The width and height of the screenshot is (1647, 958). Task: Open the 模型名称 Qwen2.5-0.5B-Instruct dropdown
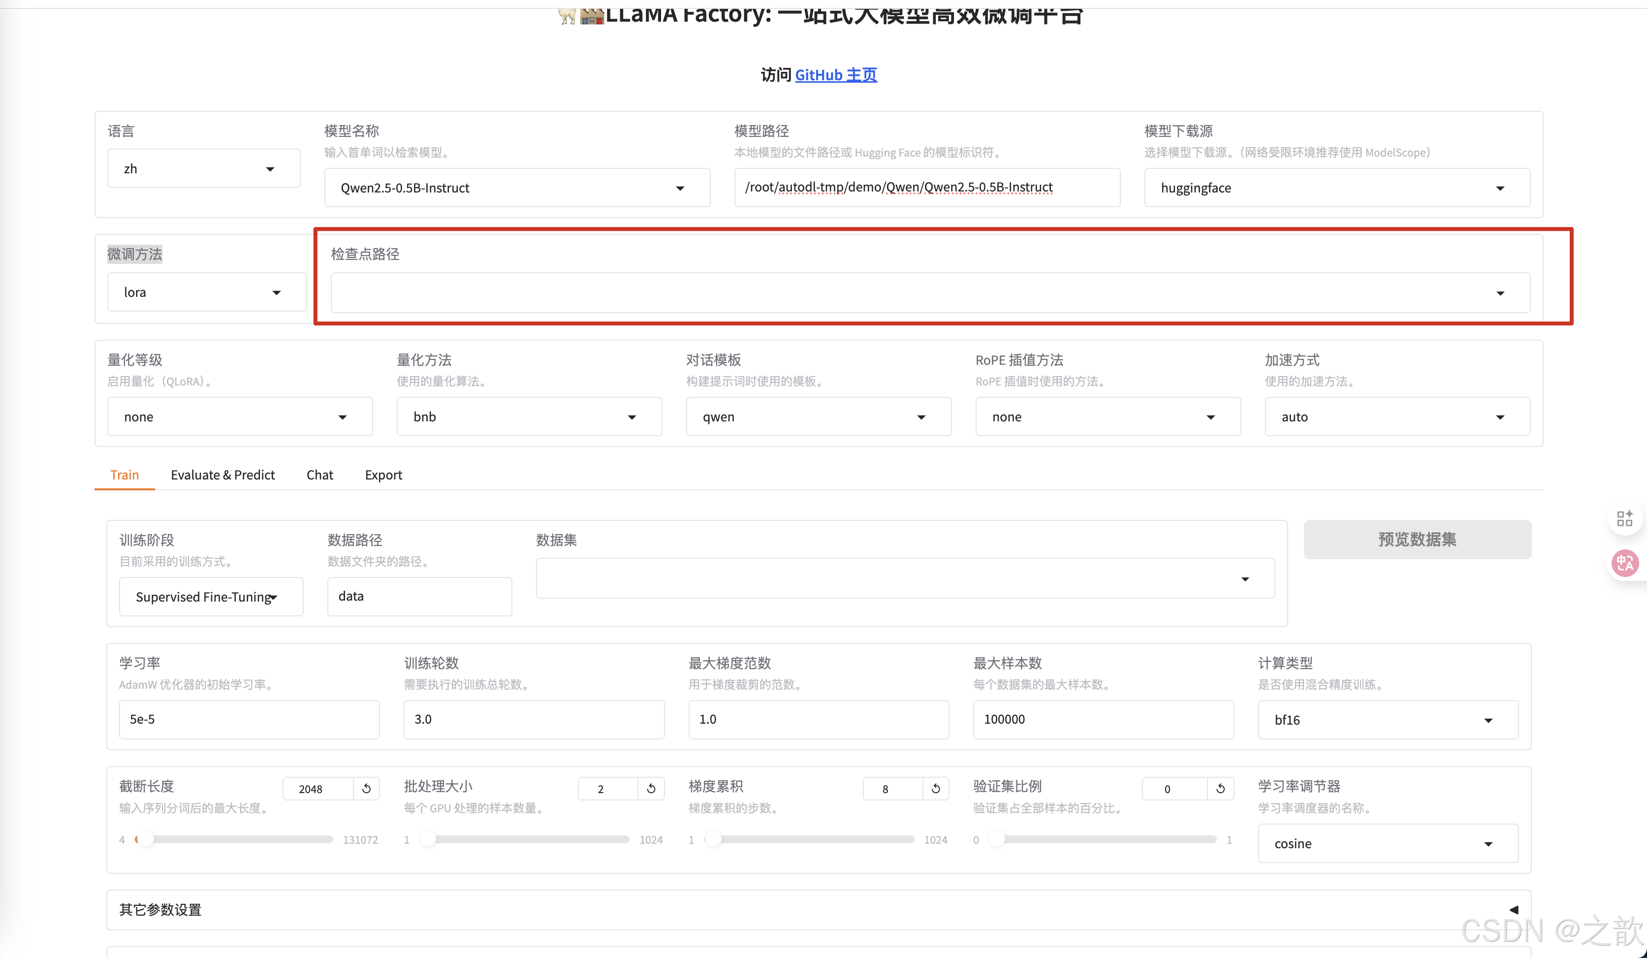517,188
